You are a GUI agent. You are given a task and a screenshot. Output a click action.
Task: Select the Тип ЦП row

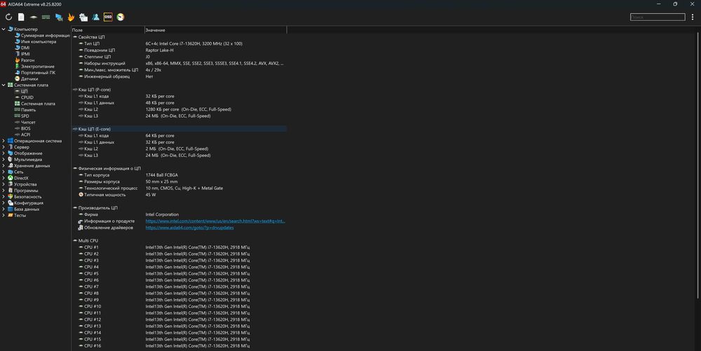[179, 43]
